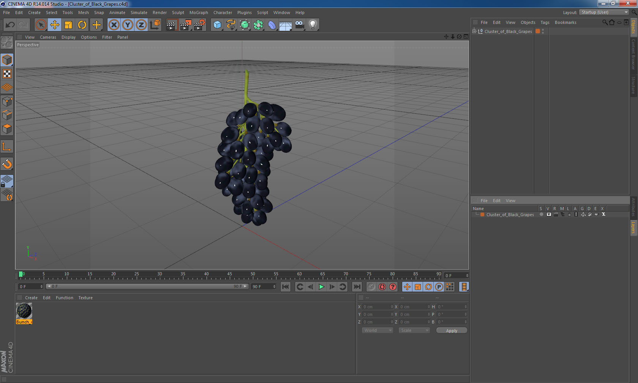Toggle autokeying button

coord(382,287)
